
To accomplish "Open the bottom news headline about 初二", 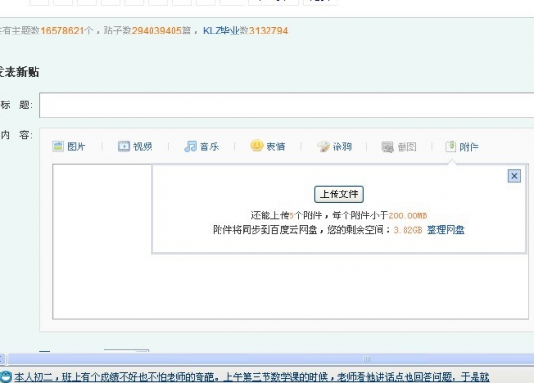I will (252, 377).
